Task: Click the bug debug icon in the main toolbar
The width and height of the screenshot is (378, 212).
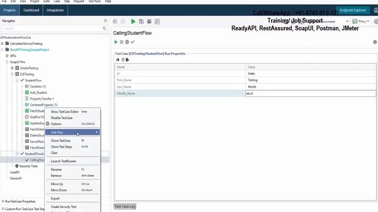Action: click(149, 21)
